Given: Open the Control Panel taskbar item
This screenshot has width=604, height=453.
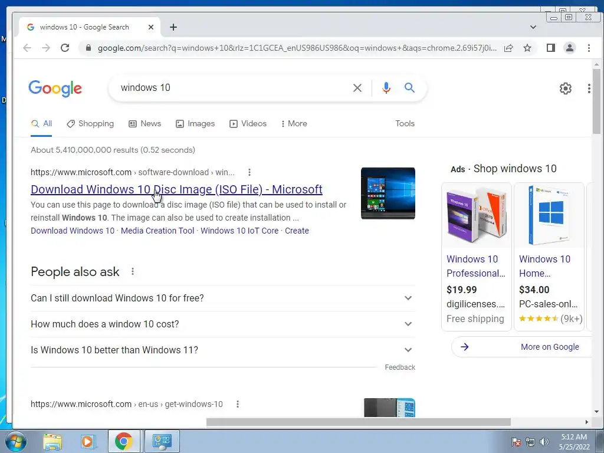Looking at the screenshot, I should (162, 441).
